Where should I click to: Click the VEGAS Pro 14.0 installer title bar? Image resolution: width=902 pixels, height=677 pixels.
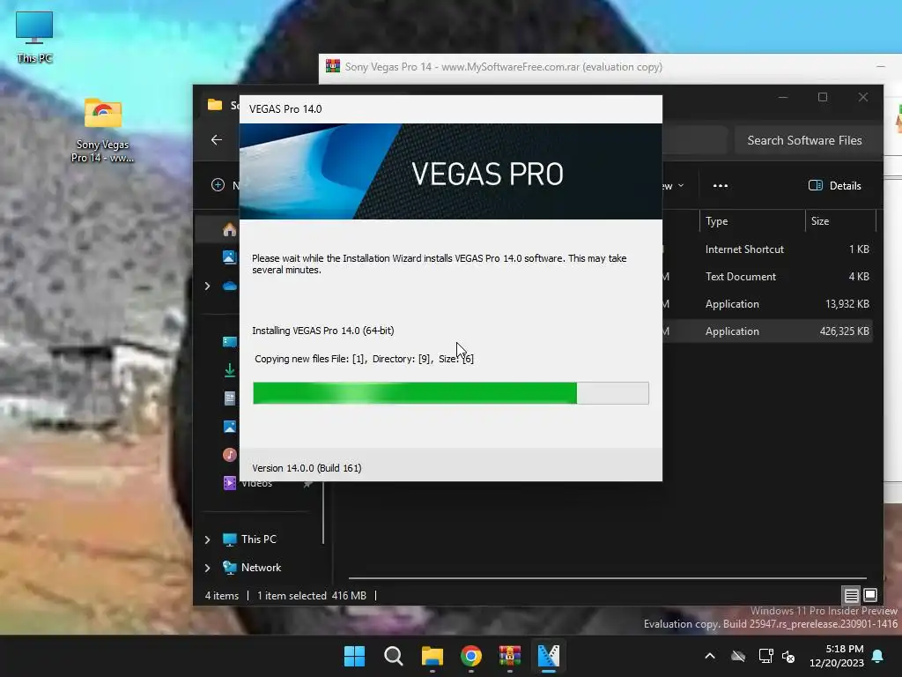(x=451, y=109)
